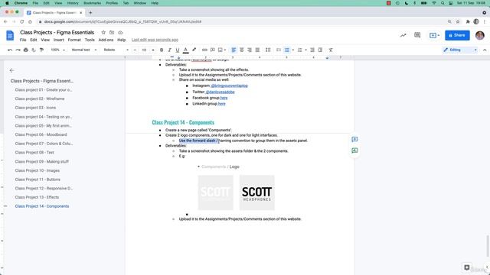Toggle bold formatting
The height and width of the screenshot is (275, 490).
(x=162, y=50)
